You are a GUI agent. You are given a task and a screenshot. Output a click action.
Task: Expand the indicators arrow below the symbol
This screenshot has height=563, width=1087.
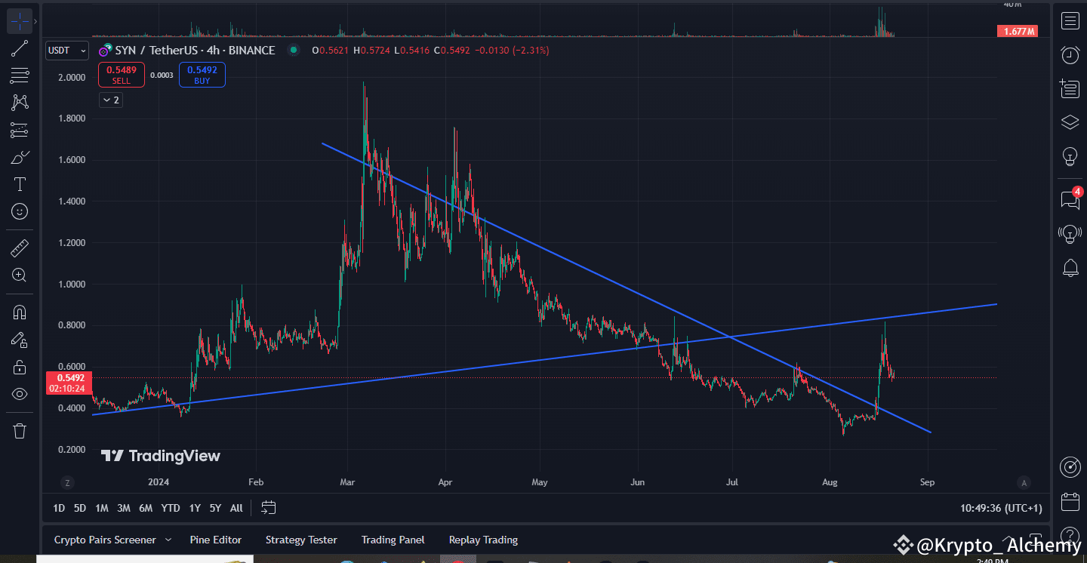110,99
